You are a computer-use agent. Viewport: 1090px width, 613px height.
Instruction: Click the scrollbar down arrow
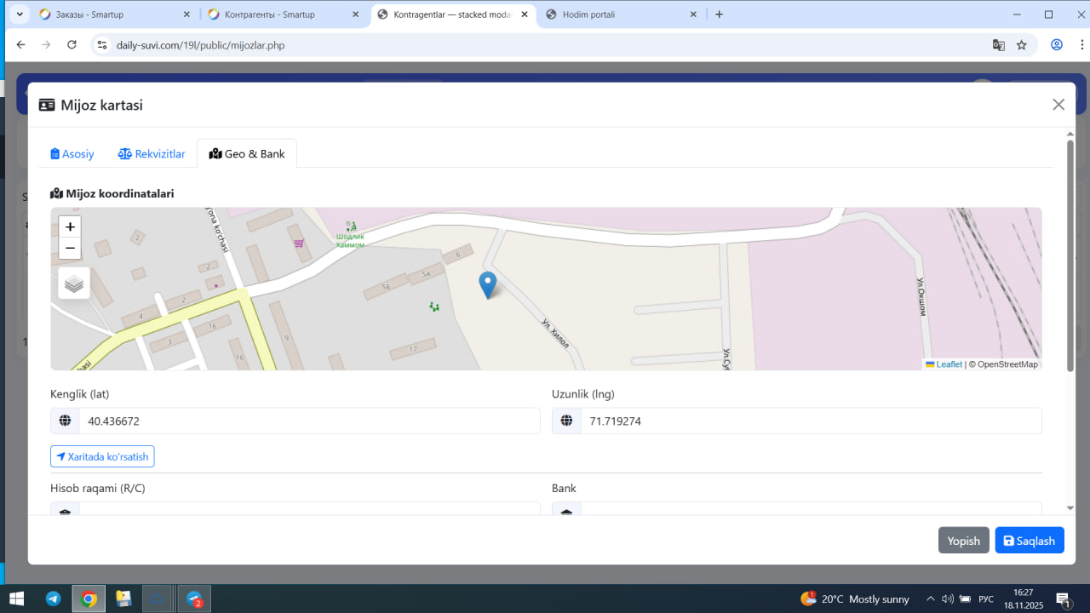coord(1070,508)
